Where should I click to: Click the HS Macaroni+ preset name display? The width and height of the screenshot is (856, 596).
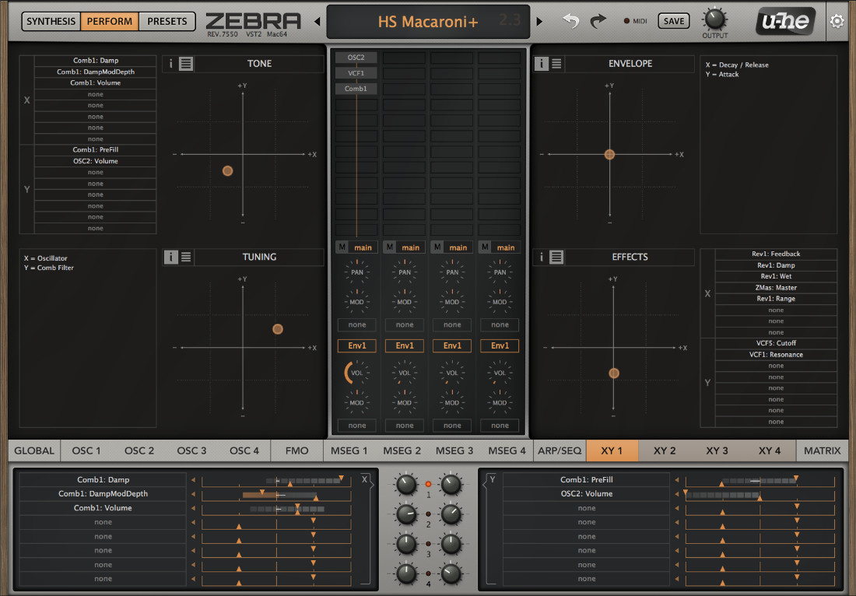point(427,21)
